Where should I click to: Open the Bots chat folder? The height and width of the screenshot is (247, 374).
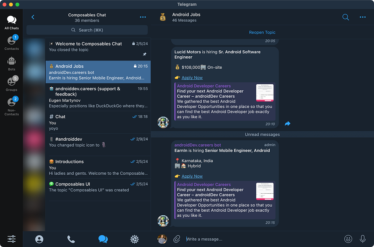pos(12,63)
